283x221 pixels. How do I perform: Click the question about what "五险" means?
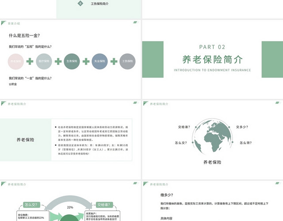(x=30, y=46)
